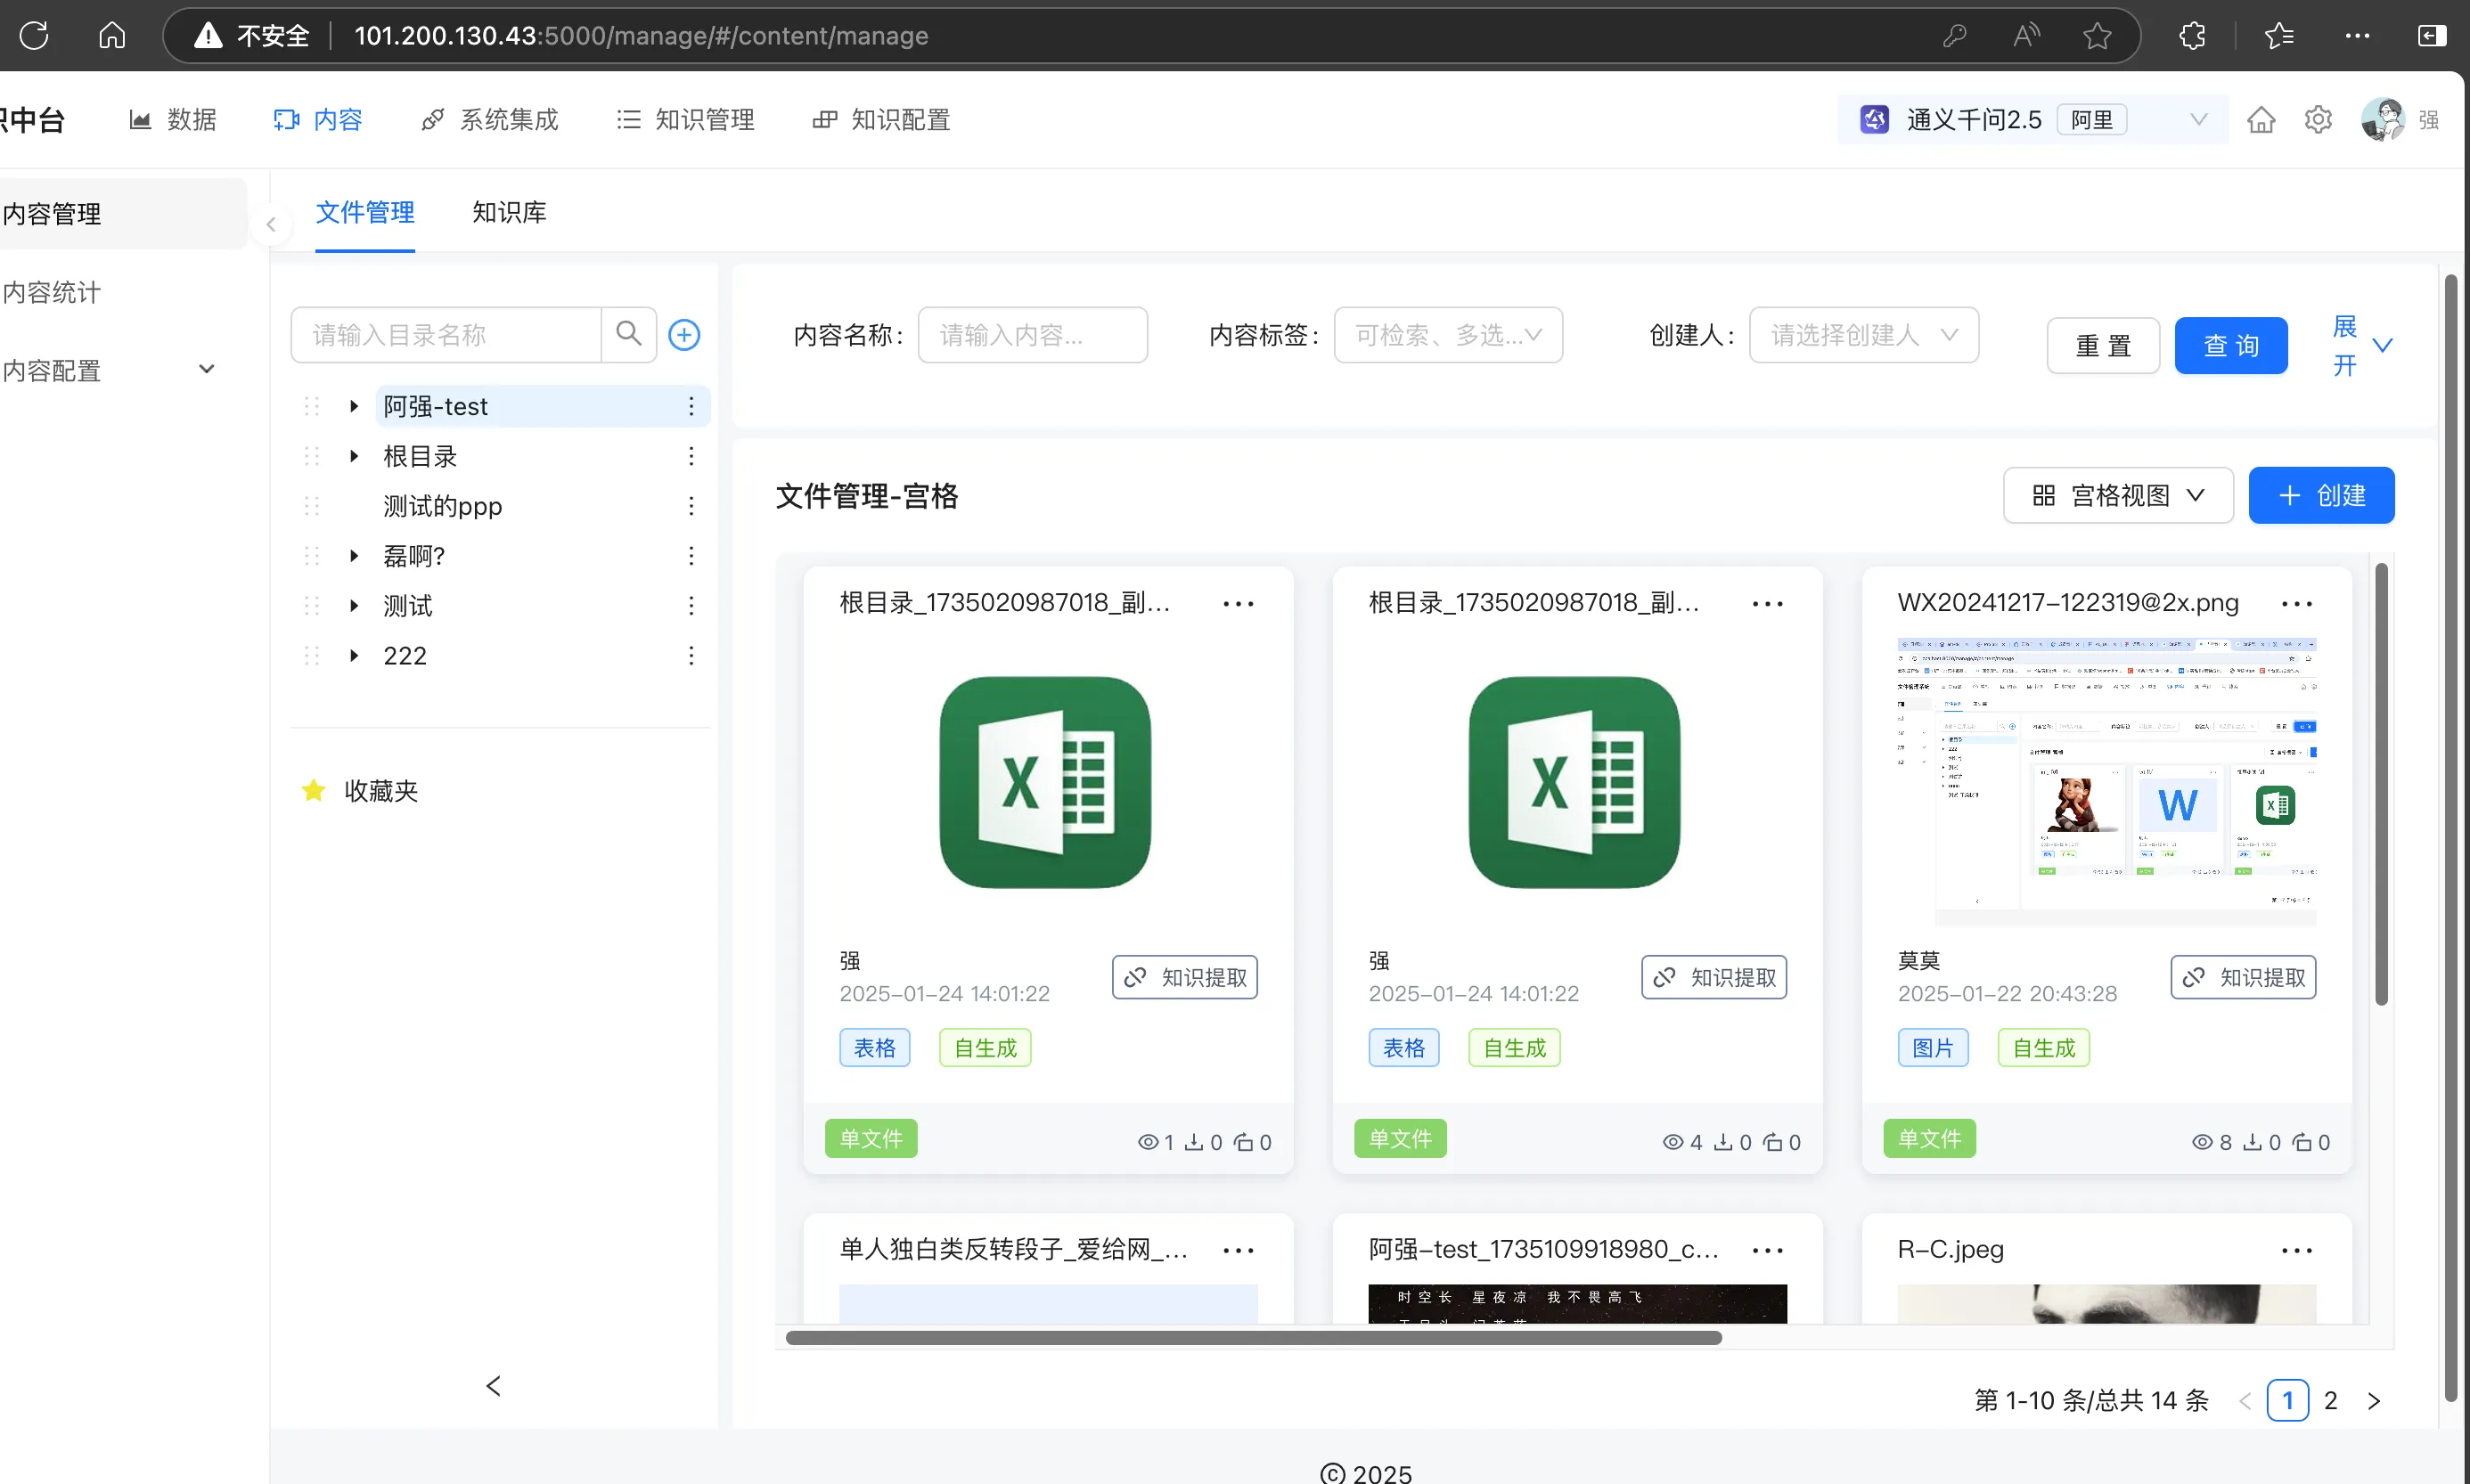Collapse tree panel with bottom left arrow
The height and width of the screenshot is (1484, 2470).
pyautogui.click(x=493, y=1387)
